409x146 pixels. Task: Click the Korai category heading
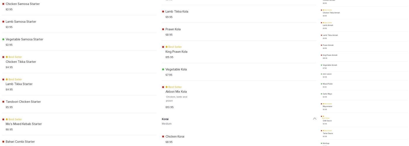[x=165, y=119]
